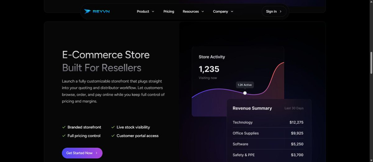Click the Live stock visibility text
This screenshot has height=162, width=373.
coord(133,127)
